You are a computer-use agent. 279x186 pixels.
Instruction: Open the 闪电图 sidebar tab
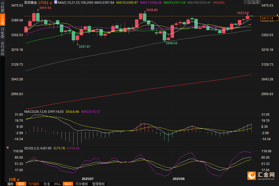(x=2, y=33)
